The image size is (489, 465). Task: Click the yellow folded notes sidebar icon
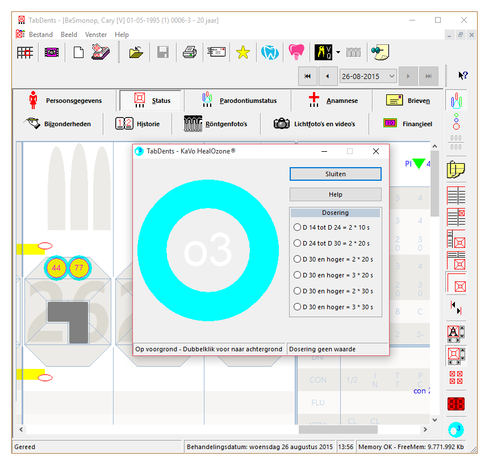point(455,170)
